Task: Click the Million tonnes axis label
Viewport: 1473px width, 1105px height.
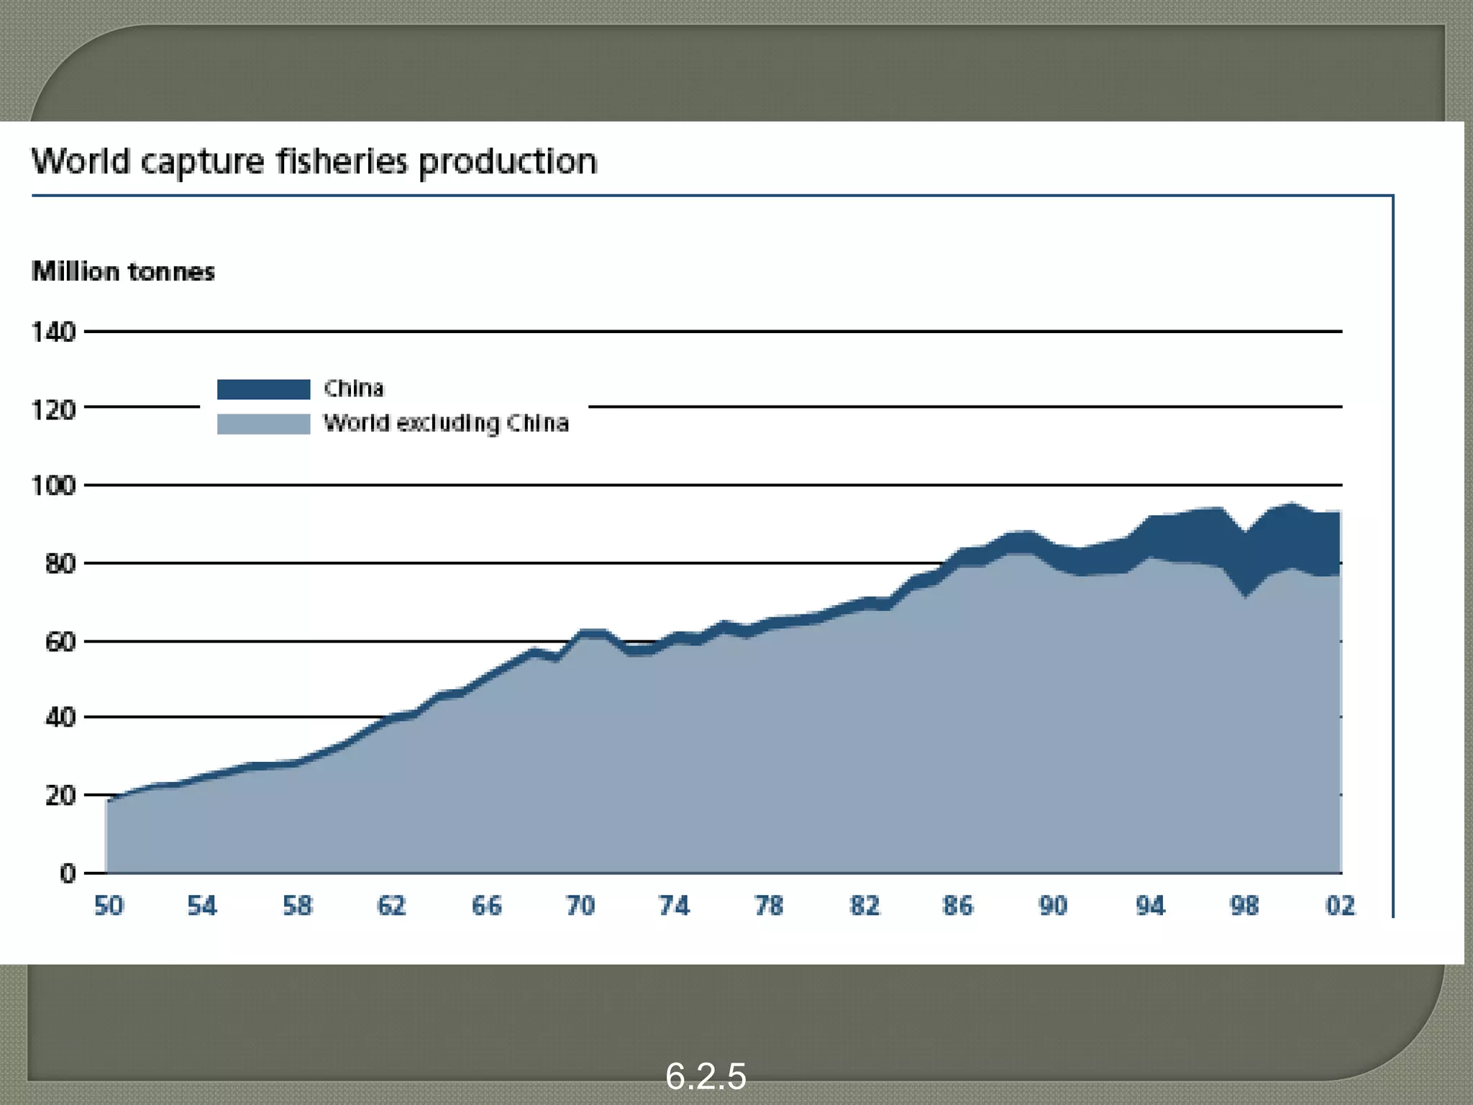Action: pos(123,272)
